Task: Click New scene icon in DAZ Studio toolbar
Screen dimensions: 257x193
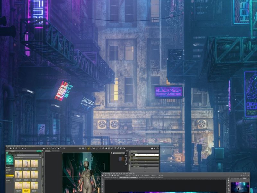Action: [x=7, y=148]
